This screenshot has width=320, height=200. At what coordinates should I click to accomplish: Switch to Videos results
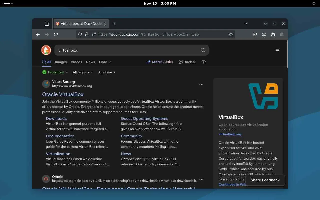76,62
